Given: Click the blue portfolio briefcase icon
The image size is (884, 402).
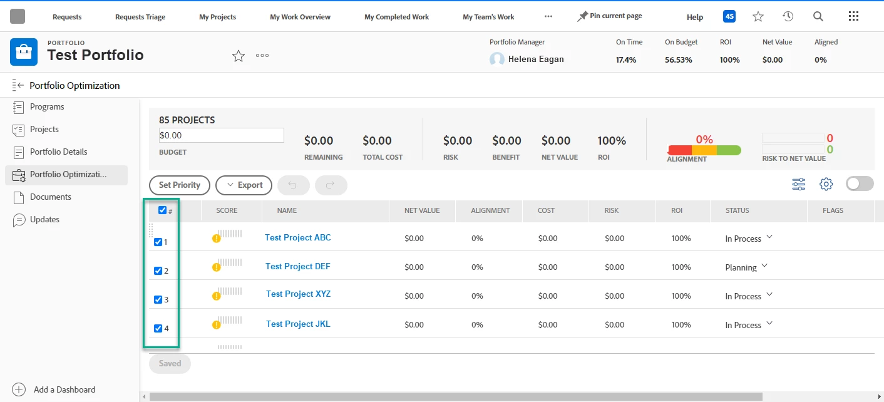Looking at the screenshot, I should tap(24, 51).
